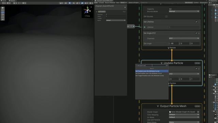Select the Rect tool in Scene toolbar

tap(2, 17)
